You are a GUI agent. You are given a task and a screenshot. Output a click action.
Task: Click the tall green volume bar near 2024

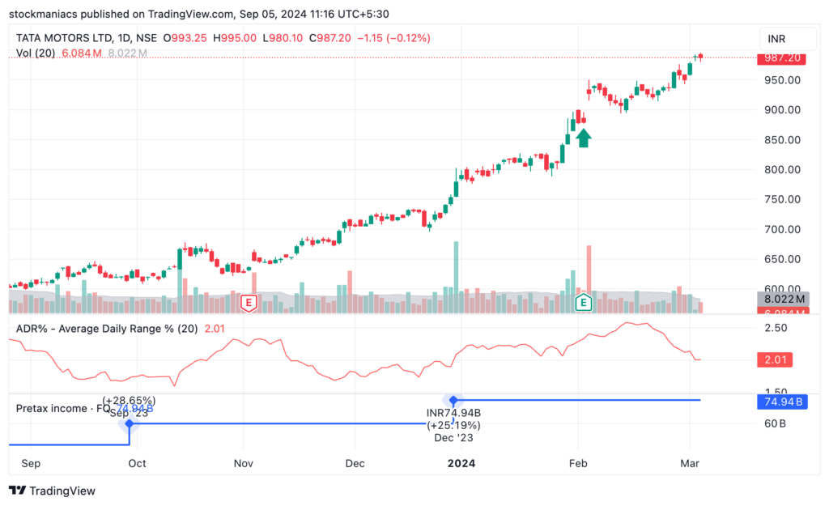click(457, 277)
